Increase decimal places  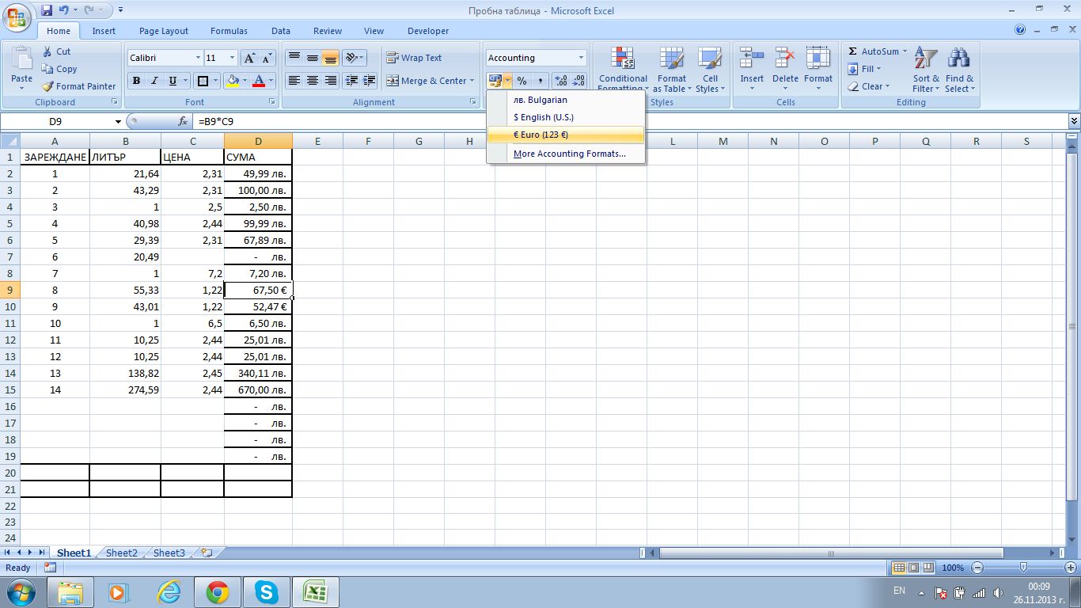click(x=561, y=81)
